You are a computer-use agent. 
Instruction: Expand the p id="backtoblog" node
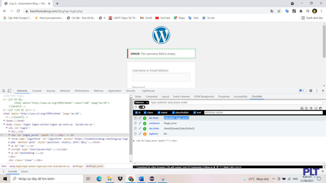pyautogui.click(x=9, y=153)
